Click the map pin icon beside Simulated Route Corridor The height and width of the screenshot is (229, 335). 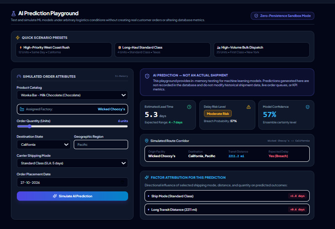click(x=147, y=141)
